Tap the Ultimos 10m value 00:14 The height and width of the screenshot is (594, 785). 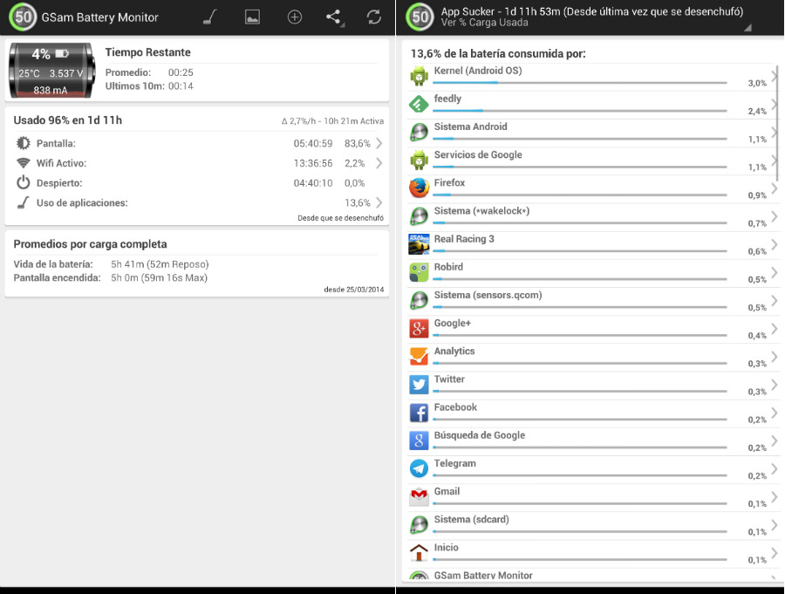pos(181,85)
